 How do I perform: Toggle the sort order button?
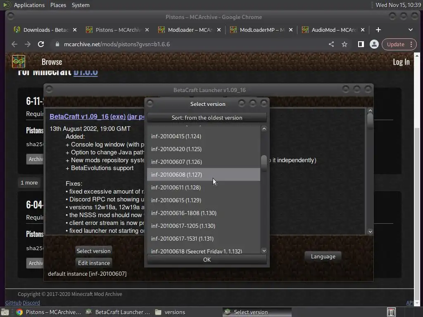tap(207, 118)
